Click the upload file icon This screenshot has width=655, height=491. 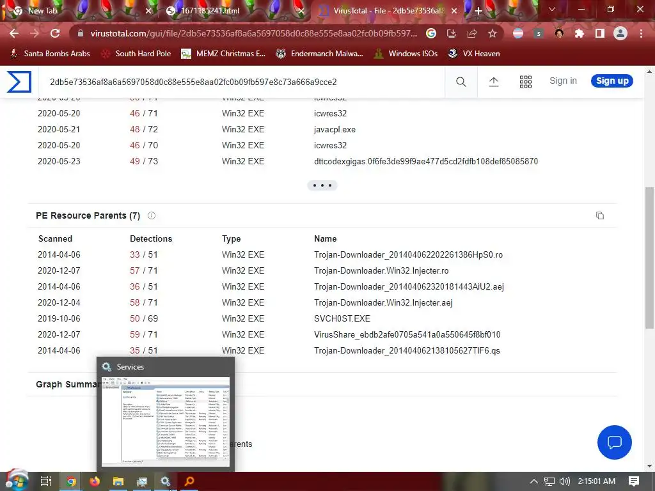point(494,82)
